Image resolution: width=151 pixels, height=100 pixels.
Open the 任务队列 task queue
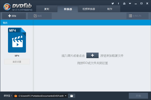[x=137, y=16]
